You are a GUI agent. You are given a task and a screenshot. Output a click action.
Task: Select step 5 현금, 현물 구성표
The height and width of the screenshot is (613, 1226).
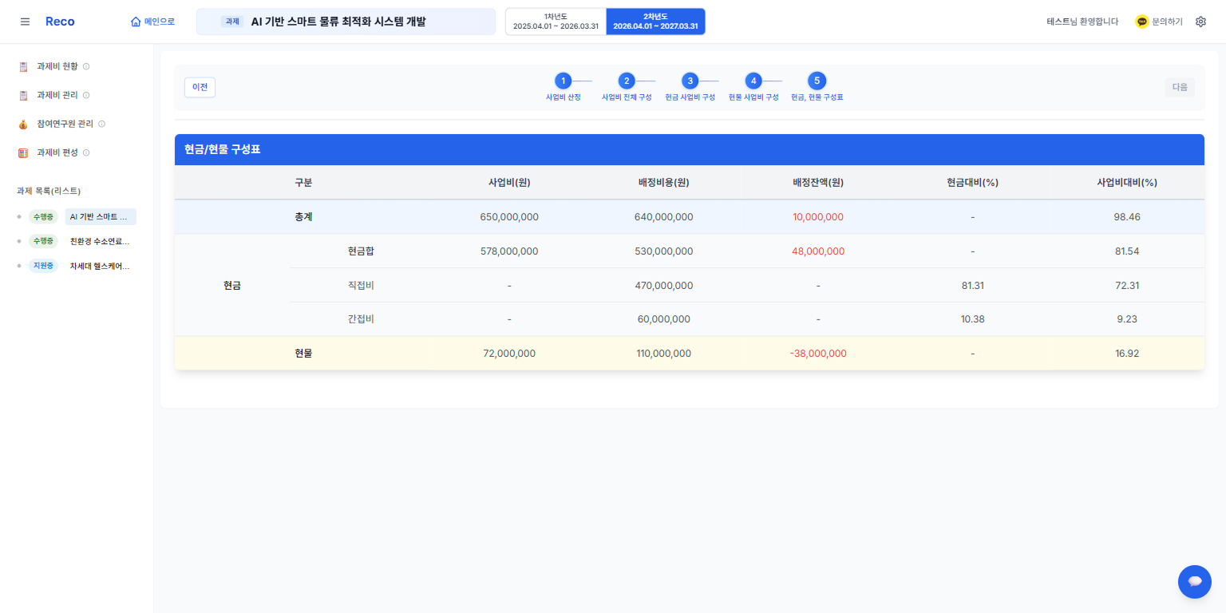817,81
